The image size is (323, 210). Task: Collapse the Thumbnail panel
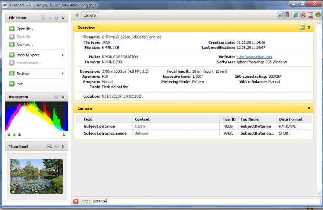pos(63,146)
